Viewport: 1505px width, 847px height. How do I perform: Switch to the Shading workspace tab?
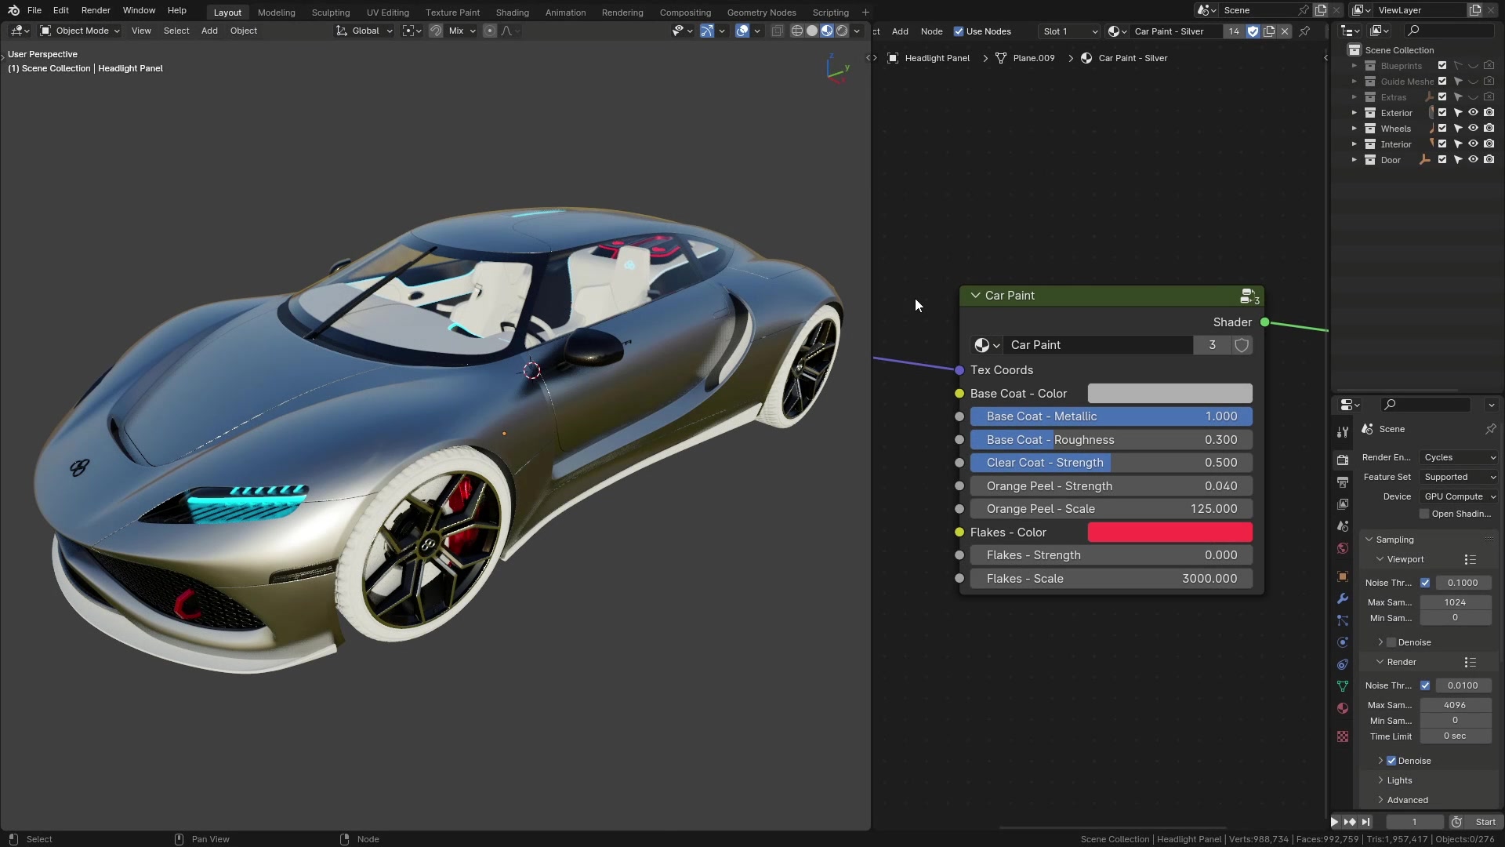[x=512, y=13]
